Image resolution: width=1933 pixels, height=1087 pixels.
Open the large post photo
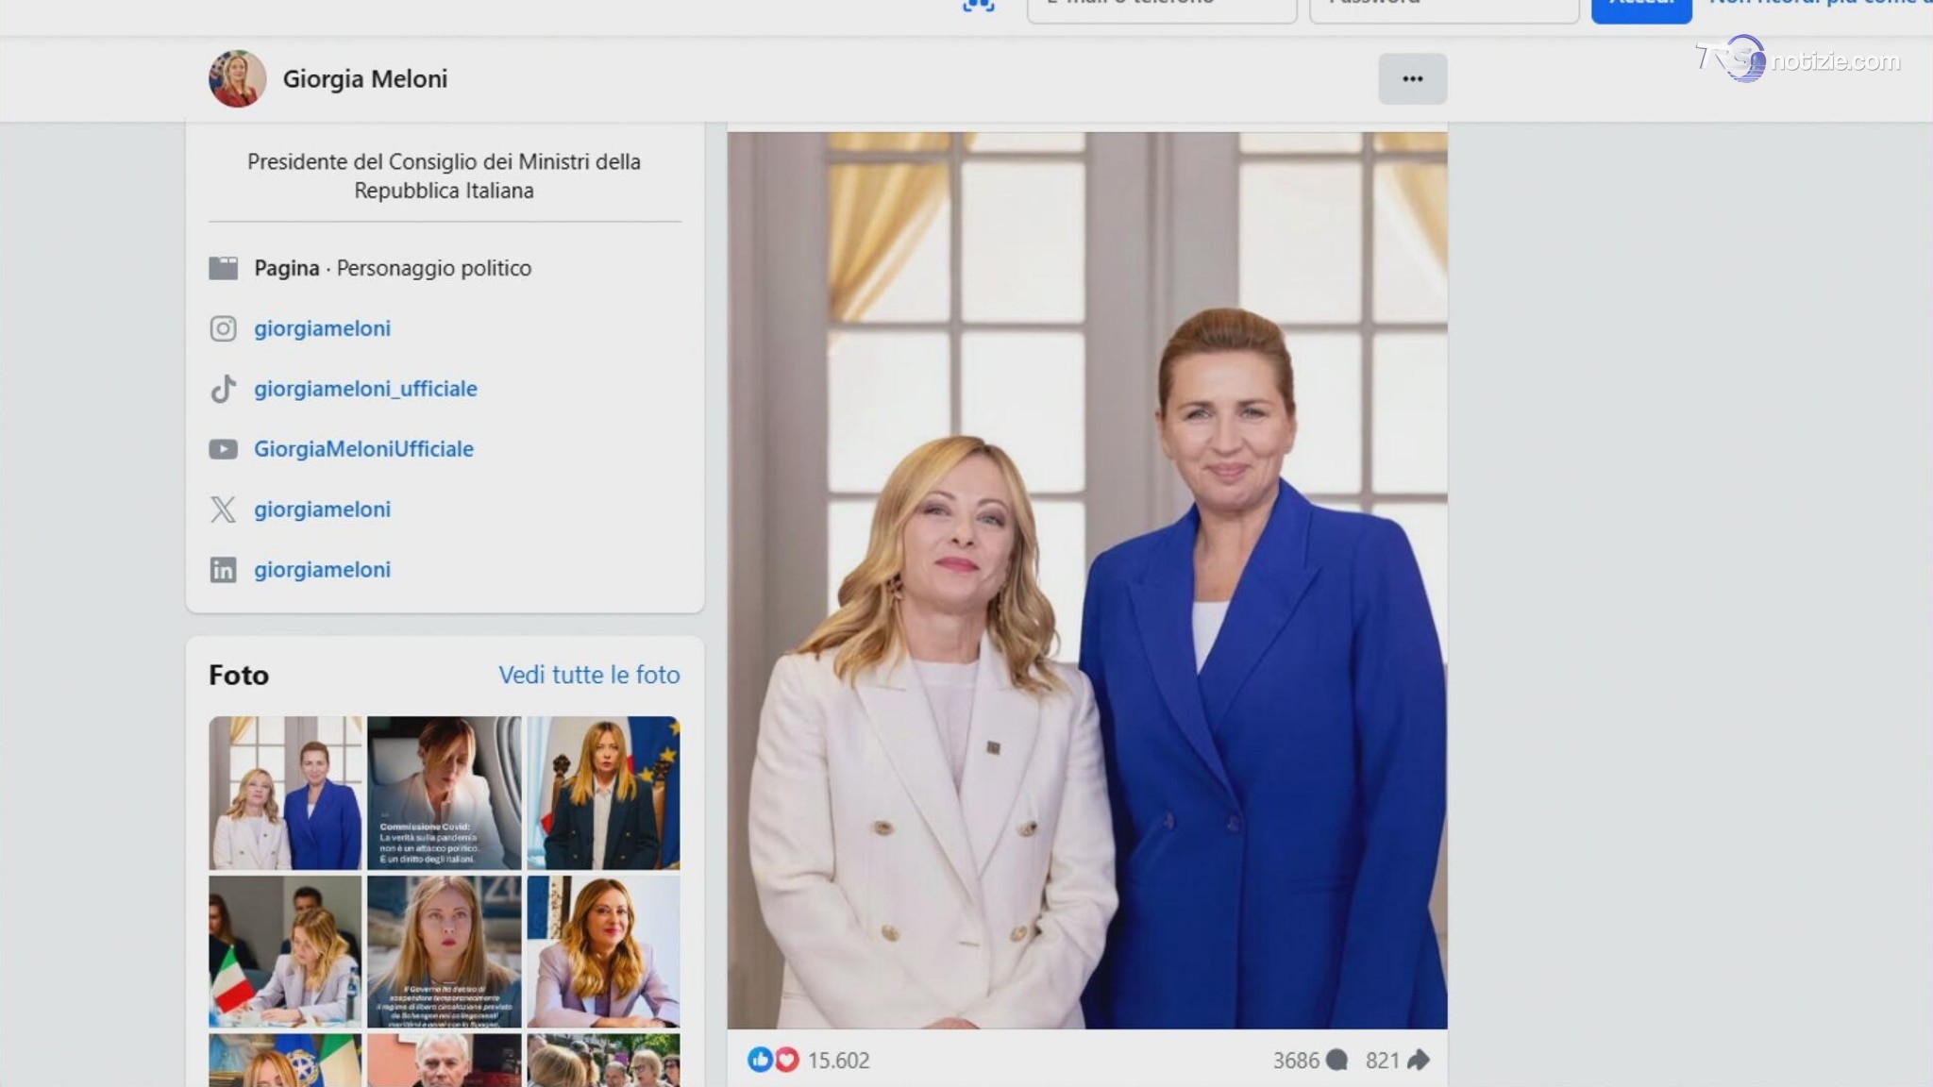coord(1086,580)
